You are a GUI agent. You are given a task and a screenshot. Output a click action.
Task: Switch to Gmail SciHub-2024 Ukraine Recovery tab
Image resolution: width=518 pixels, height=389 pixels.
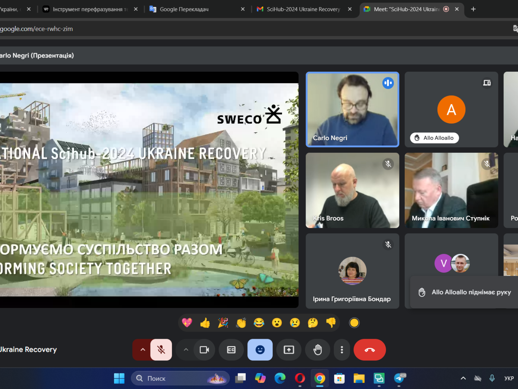click(304, 9)
